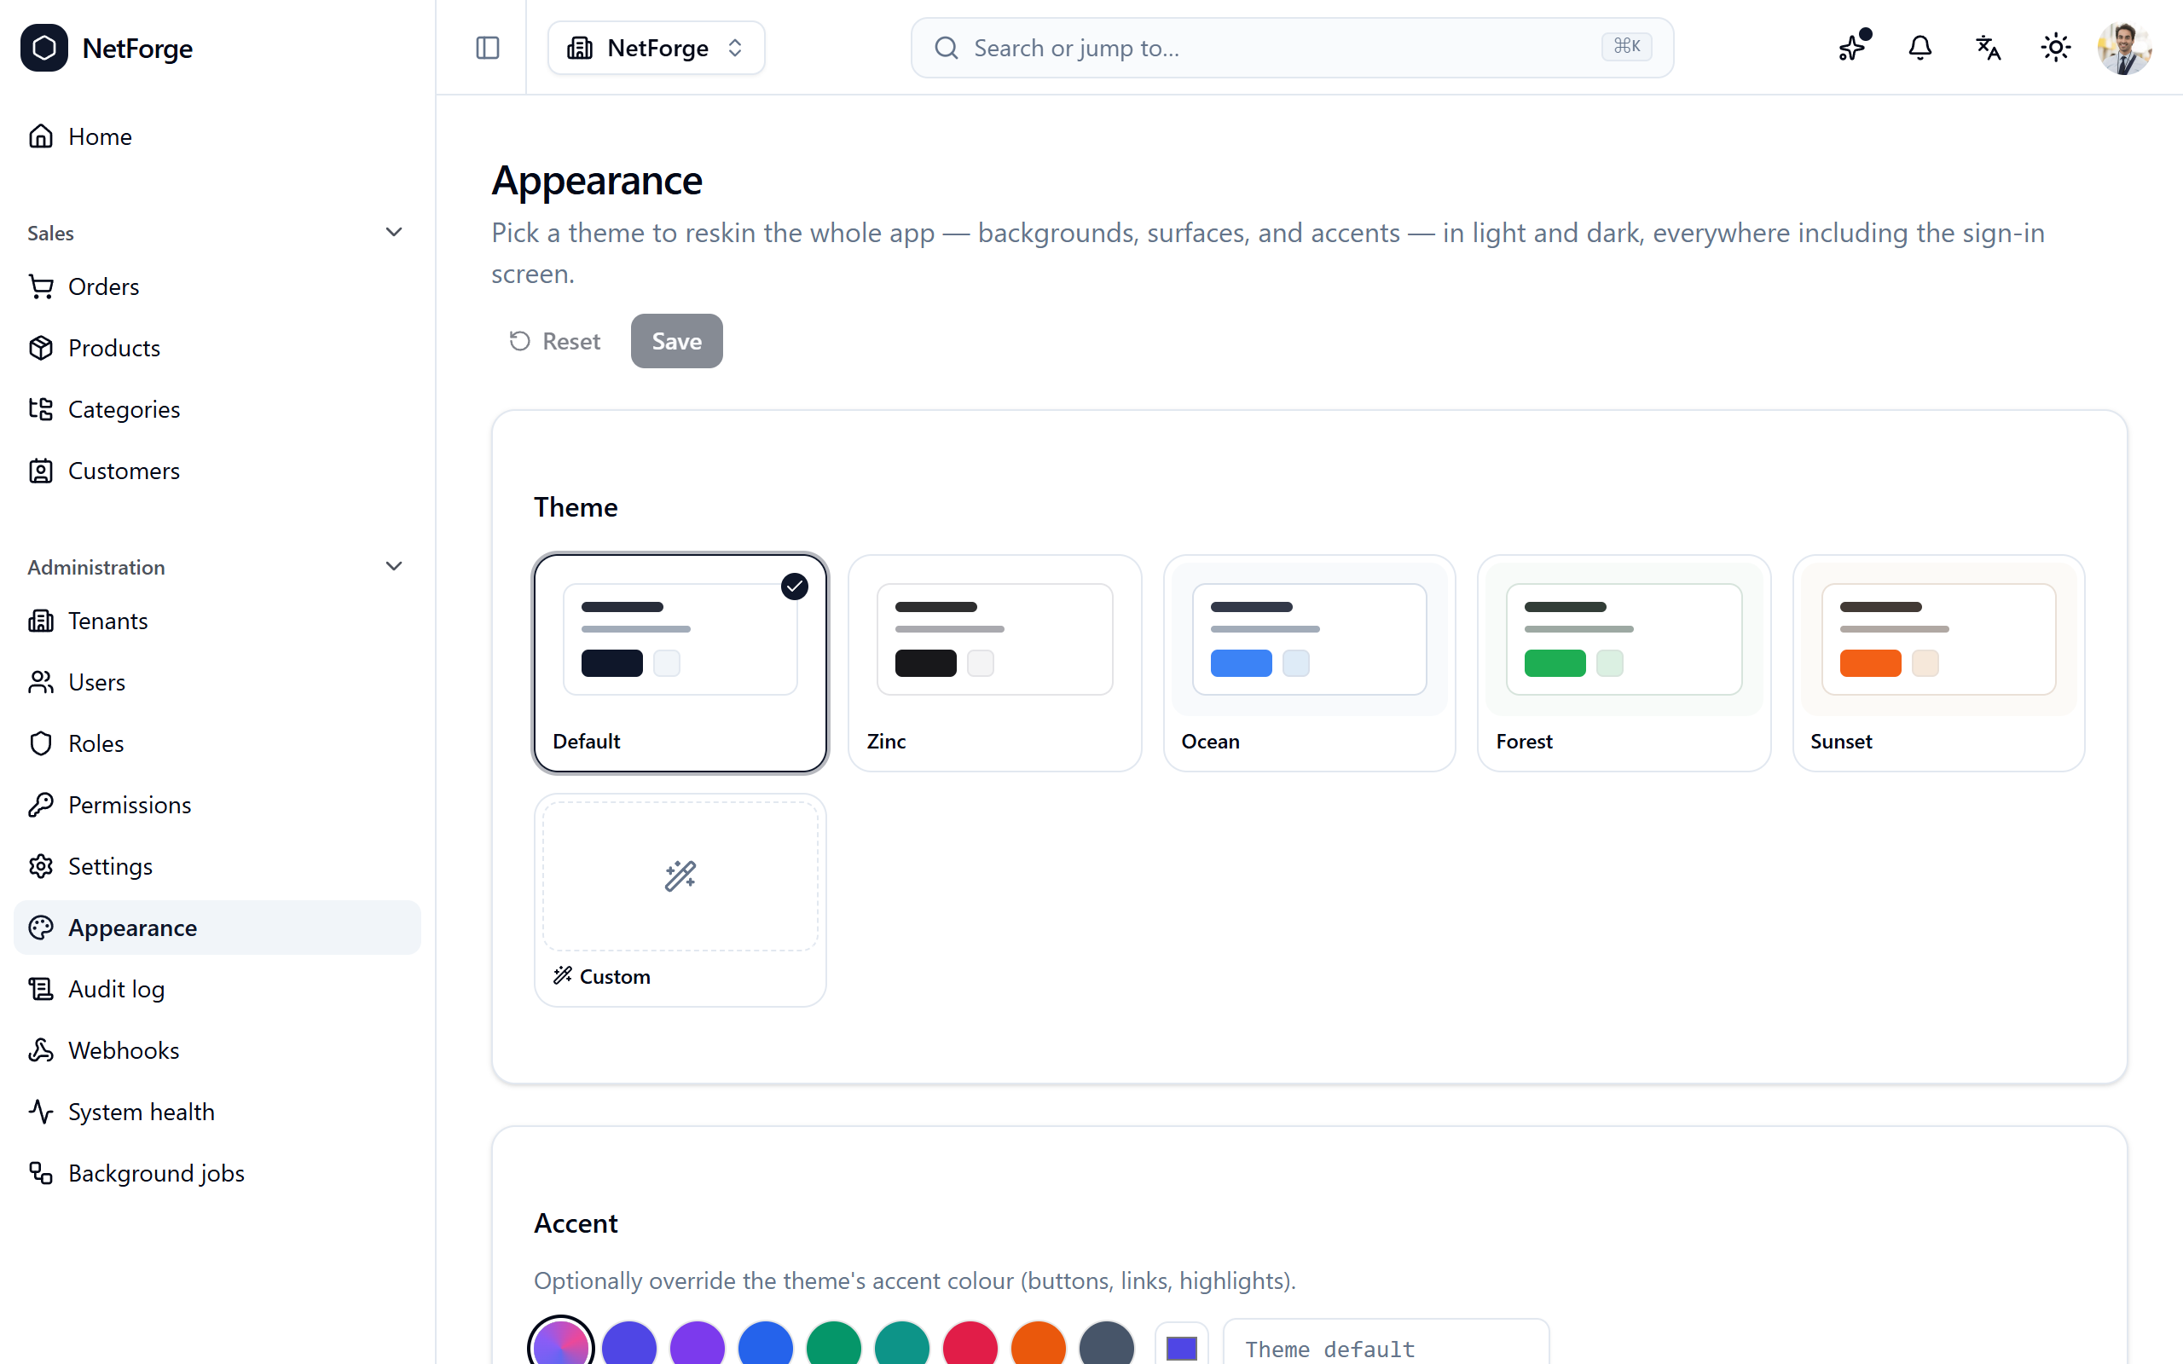Click the Background jobs icon

tap(41, 1173)
